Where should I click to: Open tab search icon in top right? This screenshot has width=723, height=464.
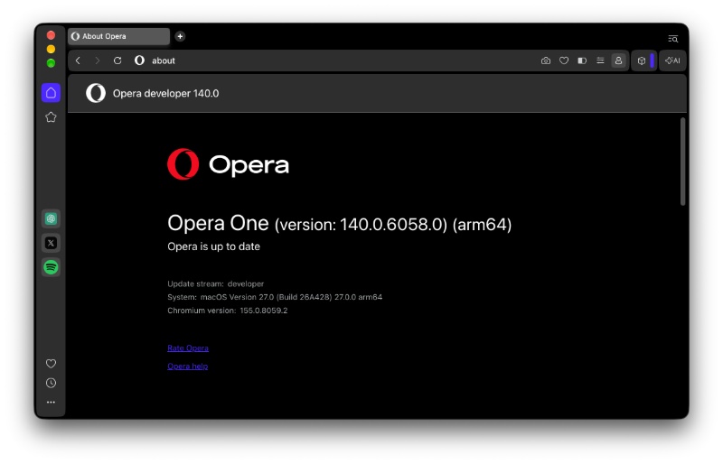pyautogui.click(x=672, y=39)
